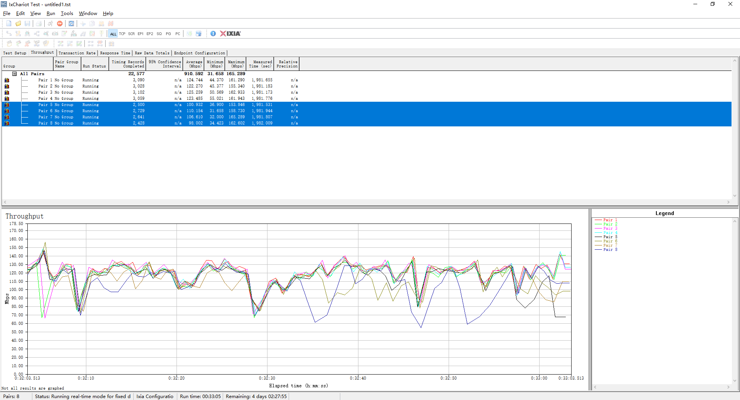Viewport: 740px width, 400px height.
Task: Open the View menu
Action: 35,13
